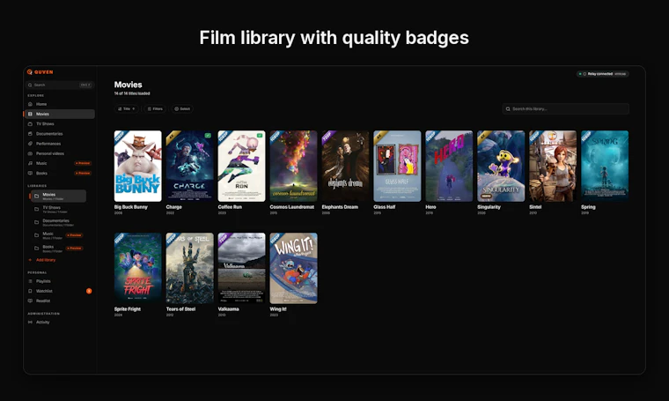The height and width of the screenshot is (401, 669).
Task: Select the Documentaries library folder
Action: (58, 222)
